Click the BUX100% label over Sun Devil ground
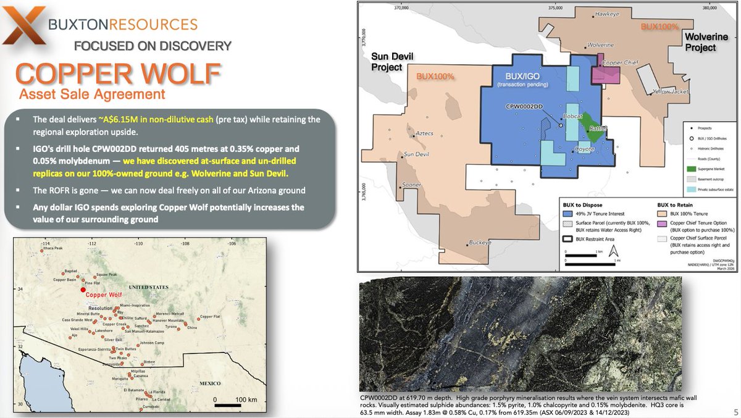Image resolution: width=741 pixels, height=418 pixels. 435,77
